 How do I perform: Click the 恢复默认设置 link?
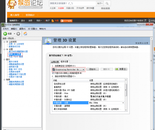[x=142, y=43]
